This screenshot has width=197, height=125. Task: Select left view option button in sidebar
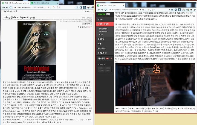click(102, 69)
